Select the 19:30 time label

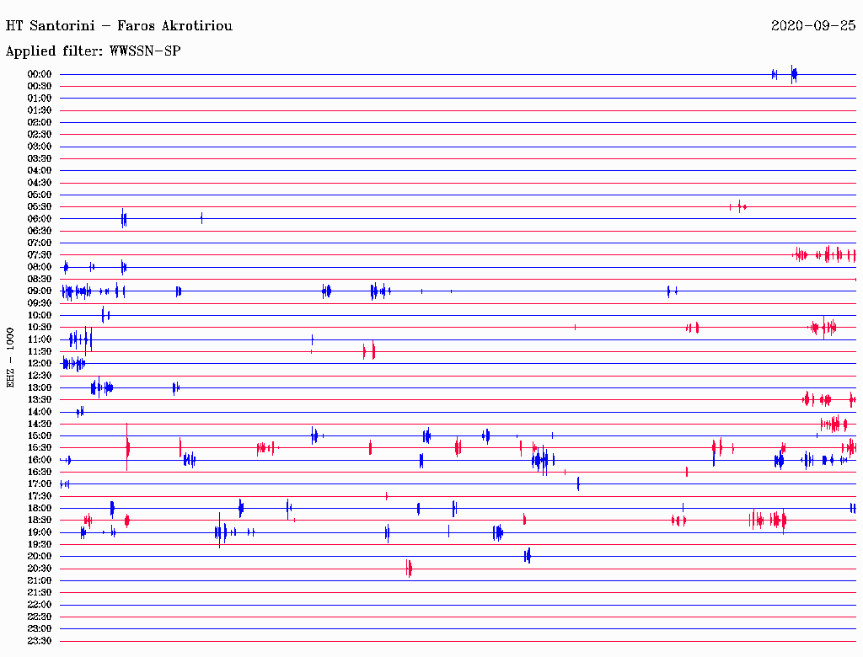pos(40,545)
